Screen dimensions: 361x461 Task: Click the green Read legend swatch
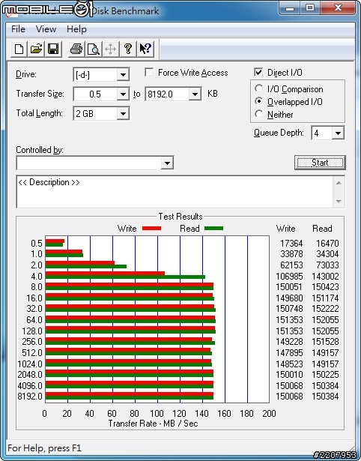[214, 229]
